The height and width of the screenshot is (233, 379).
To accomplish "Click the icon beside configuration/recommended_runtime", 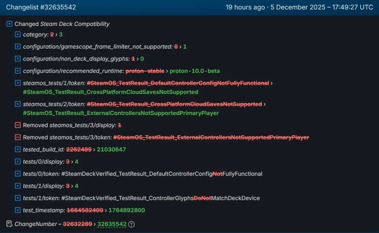I will pyautogui.click(x=17, y=71).
